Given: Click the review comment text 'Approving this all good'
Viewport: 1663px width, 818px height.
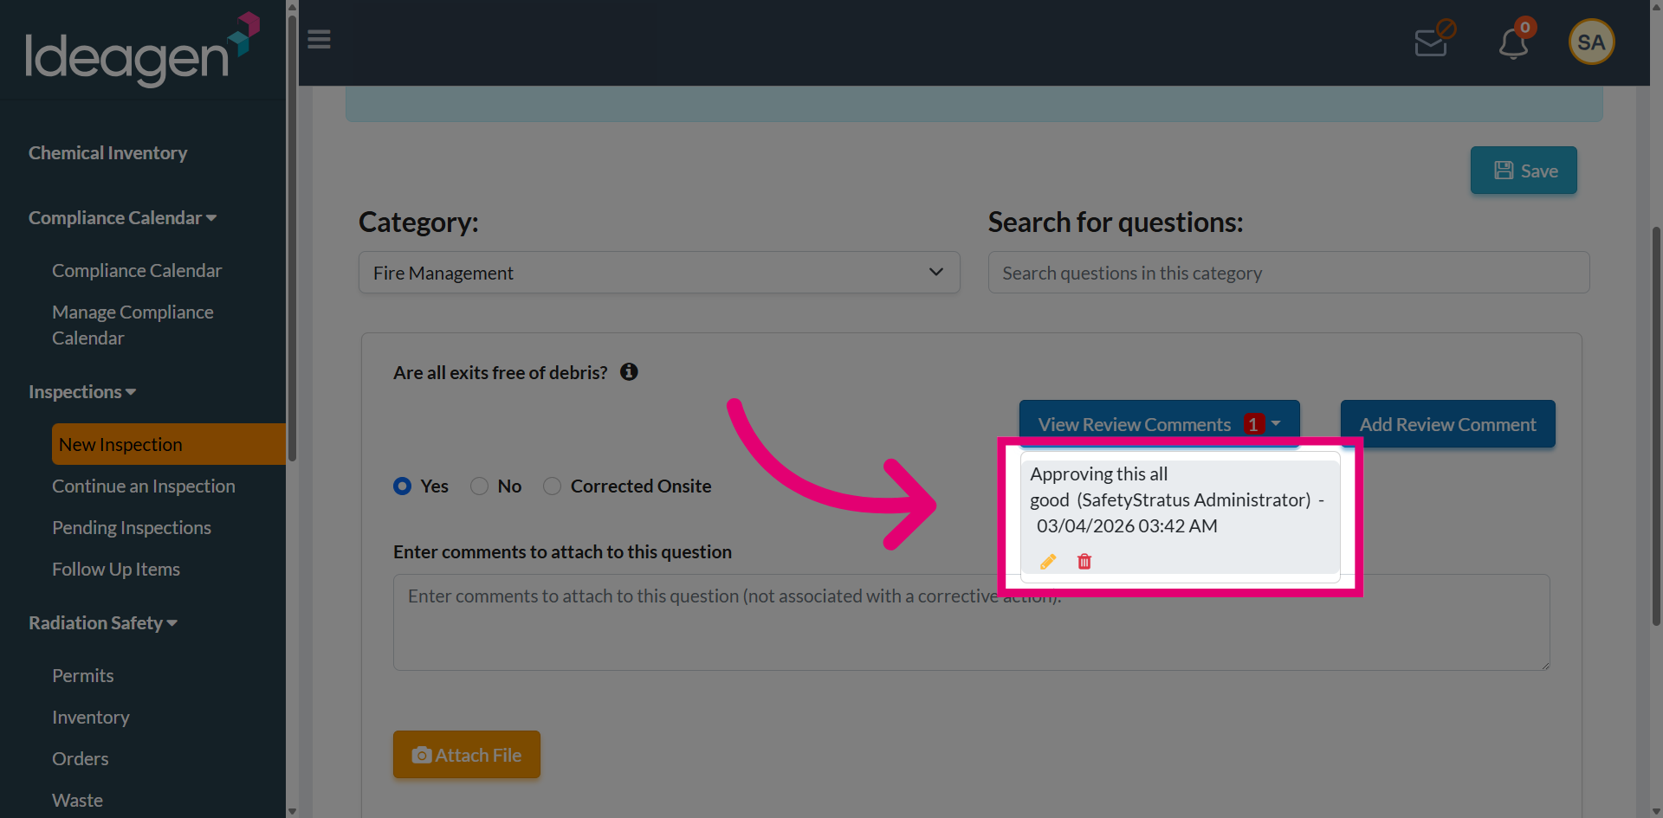Looking at the screenshot, I should coord(1099,487).
